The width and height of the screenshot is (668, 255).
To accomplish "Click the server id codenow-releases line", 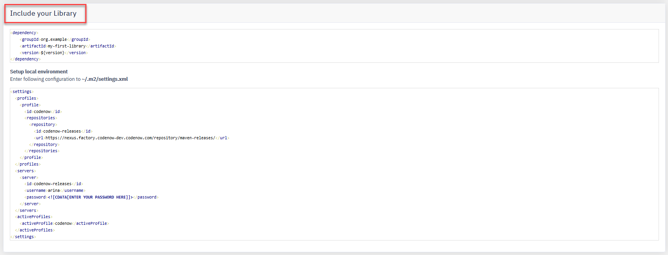I will [x=54, y=184].
